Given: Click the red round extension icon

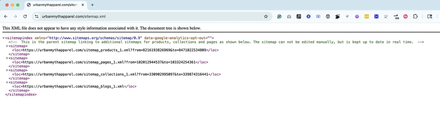Looking at the screenshot, I should (406, 17).
